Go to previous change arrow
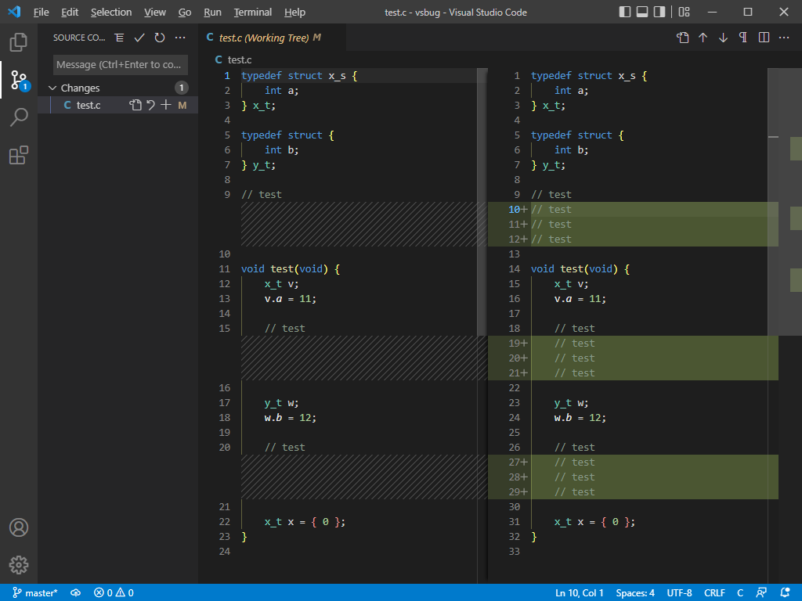This screenshot has width=802, height=601. [703, 38]
